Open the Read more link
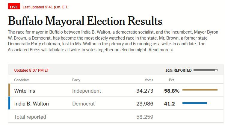 [x=161, y=50]
